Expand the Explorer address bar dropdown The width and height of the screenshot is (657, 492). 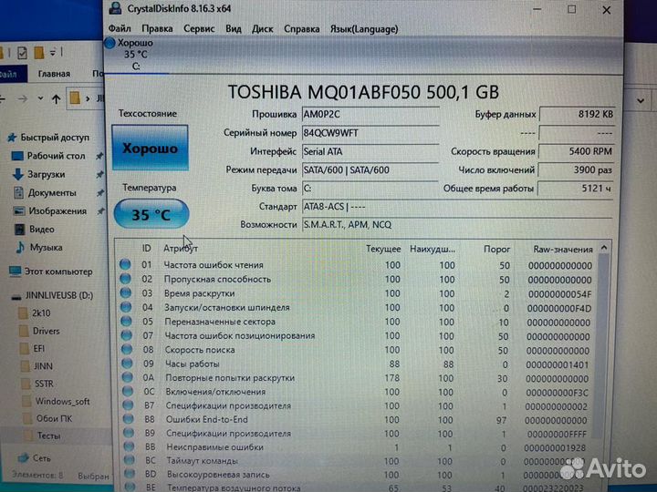(641, 101)
